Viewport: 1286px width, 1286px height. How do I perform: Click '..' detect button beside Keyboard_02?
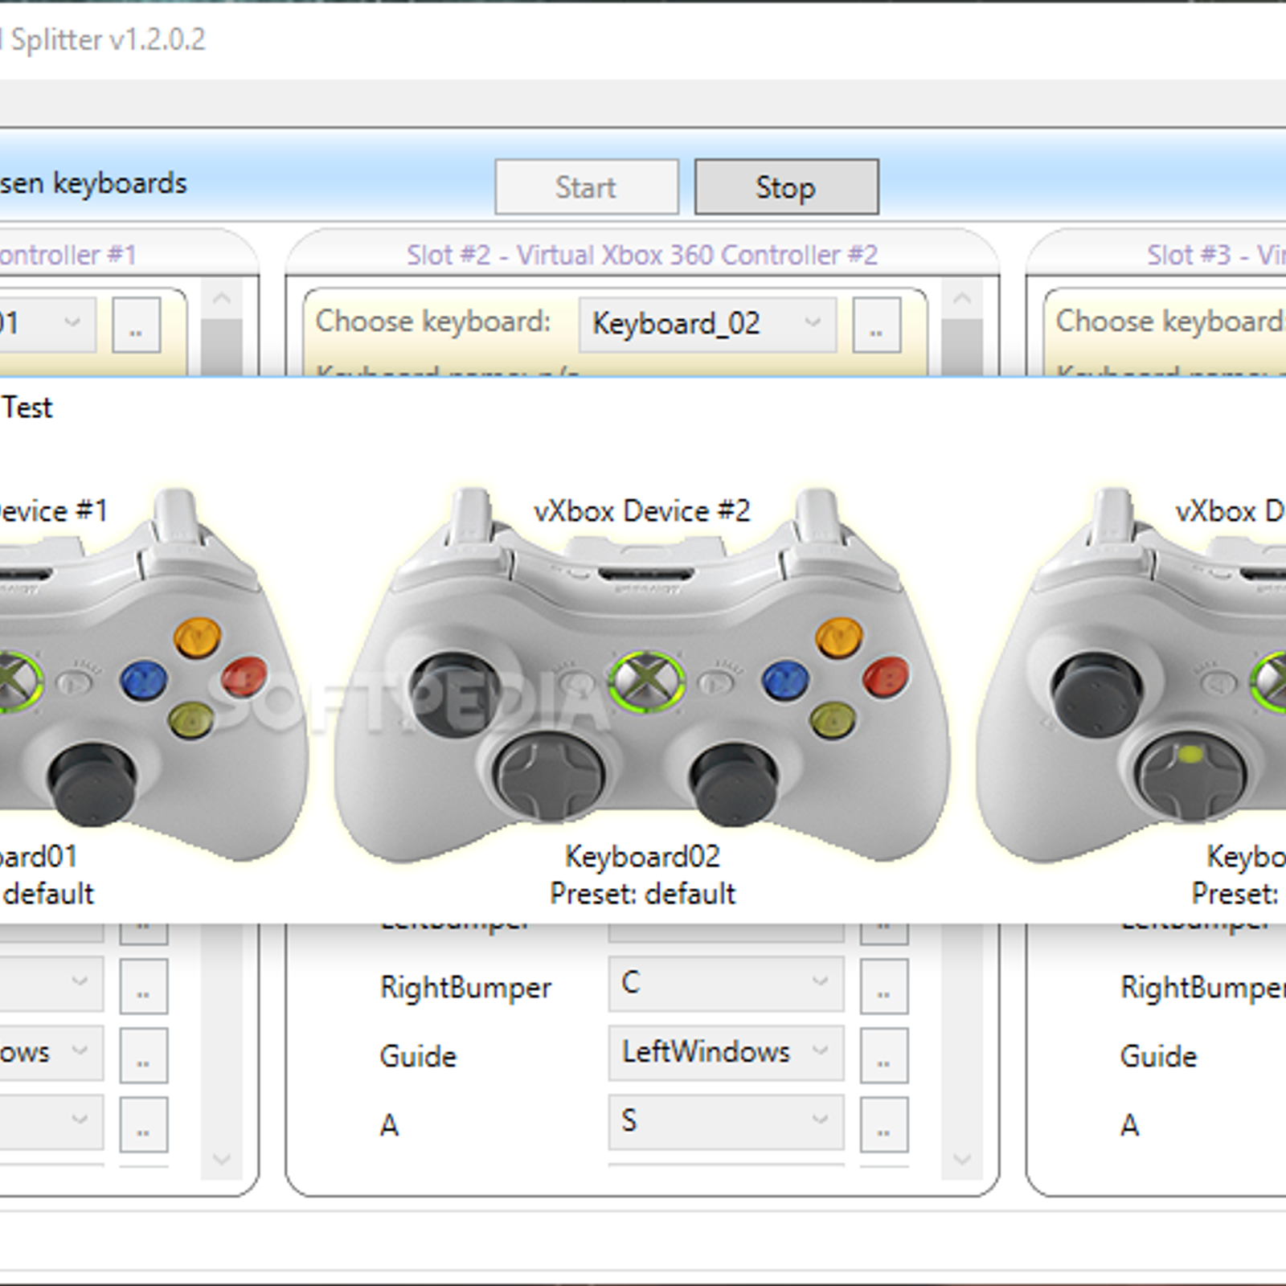click(x=876, y=325)
